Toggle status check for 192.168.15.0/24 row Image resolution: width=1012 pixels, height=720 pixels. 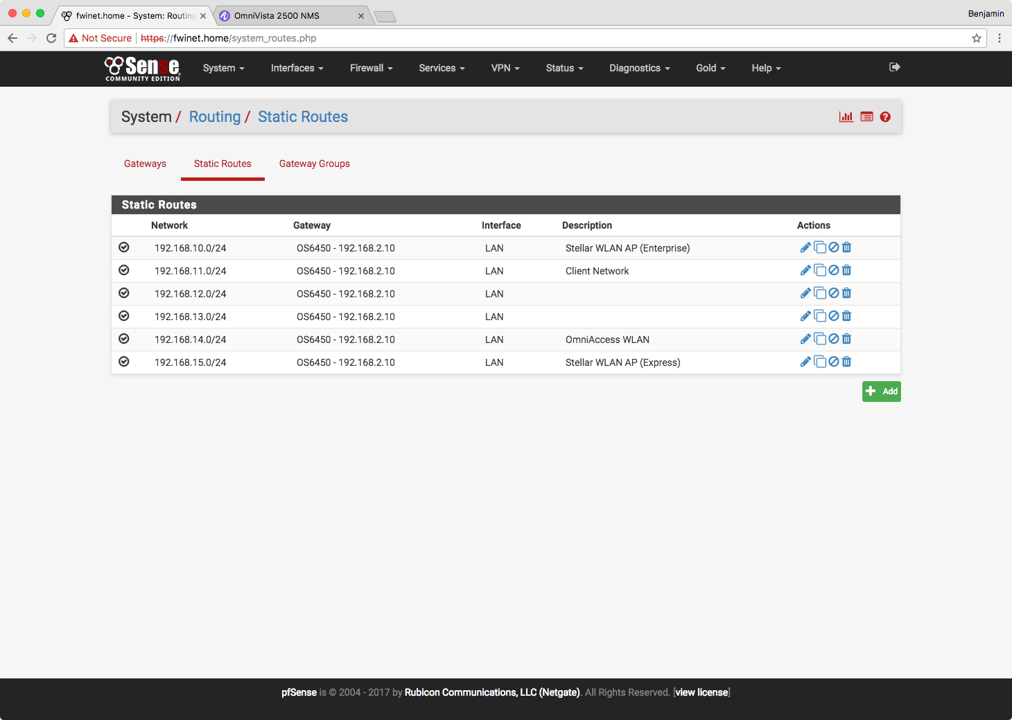pyautogui.click(x=124, y=362)
